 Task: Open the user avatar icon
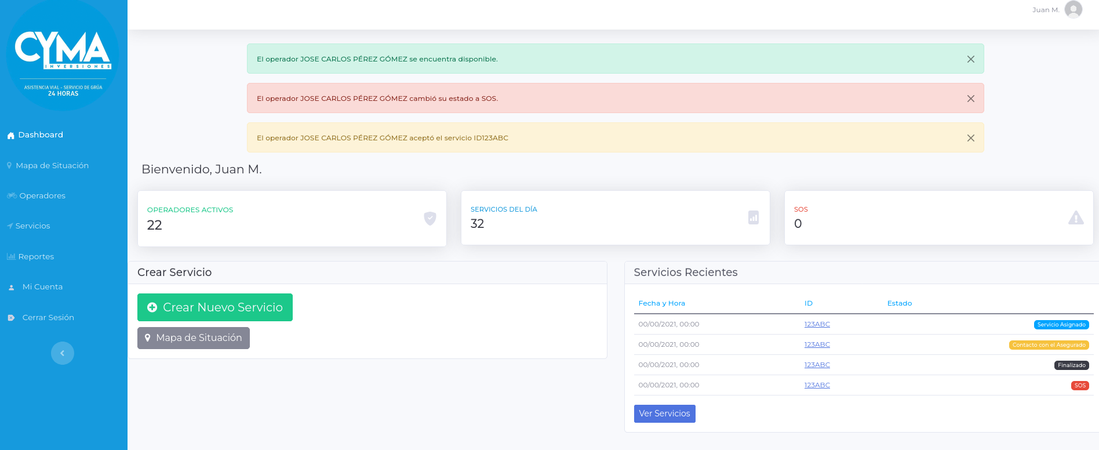click(x=1073, y=10)
